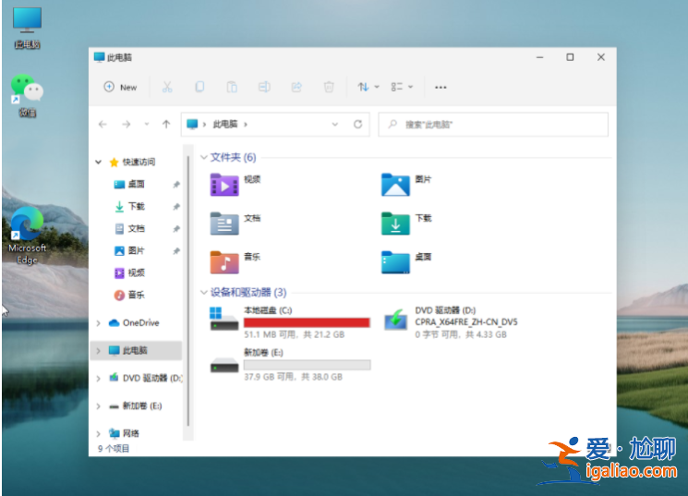Click the search 此电脑 input field
The image size is (688, 496).
click(493, 125)
